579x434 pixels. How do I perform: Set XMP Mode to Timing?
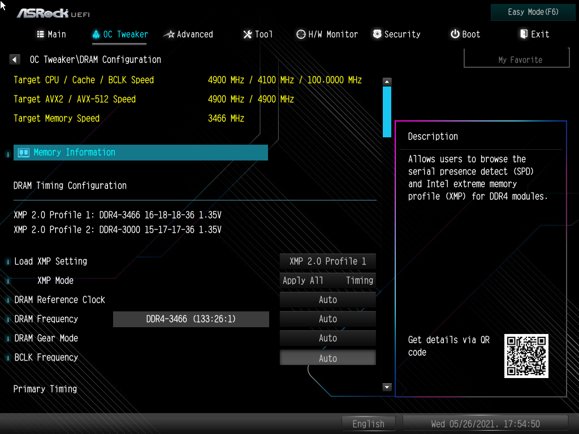[x=359, y=280]
